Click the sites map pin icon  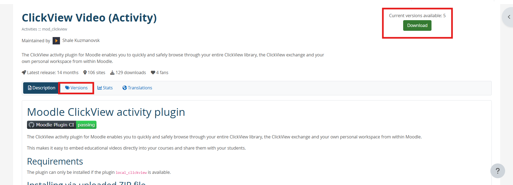point(85,72)
